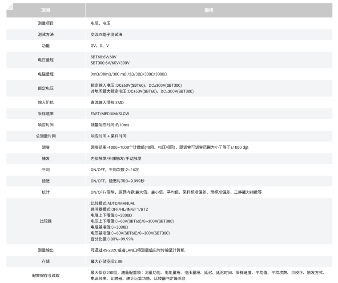Click the 项目 column header
The image size is (338, 283).
click(x=46, y=10)
